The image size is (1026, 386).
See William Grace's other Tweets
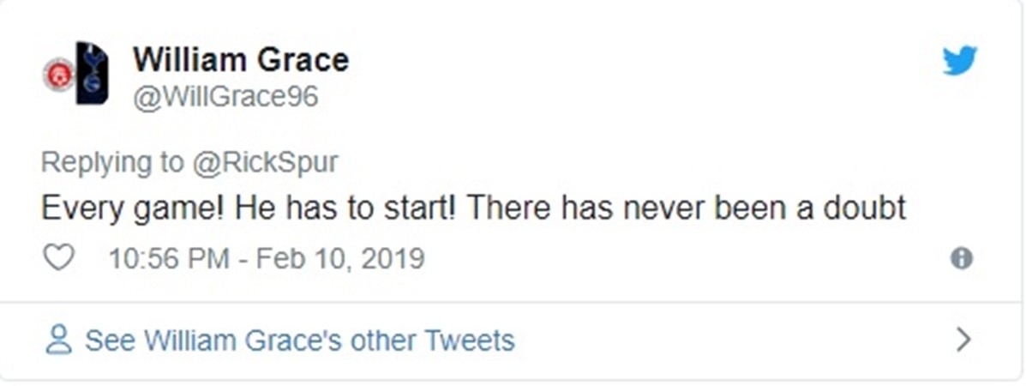(x=299, y=341)
